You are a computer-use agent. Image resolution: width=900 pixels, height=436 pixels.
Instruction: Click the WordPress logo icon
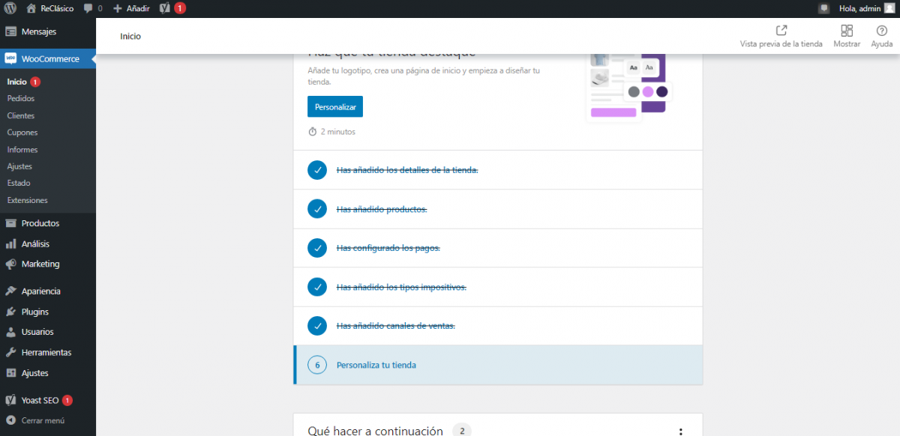[x=10, y=8]
